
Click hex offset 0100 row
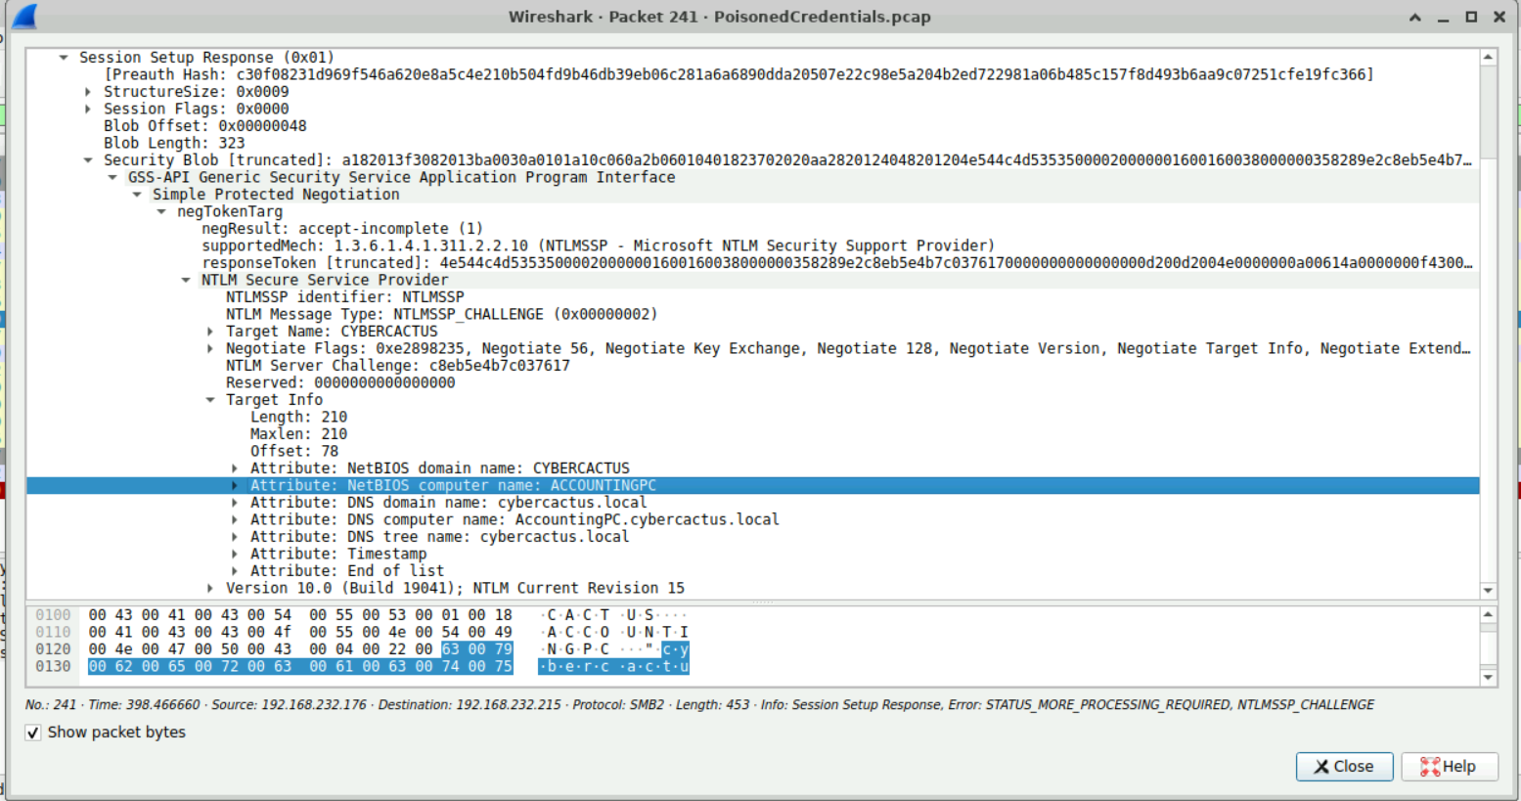click(54, 615)
